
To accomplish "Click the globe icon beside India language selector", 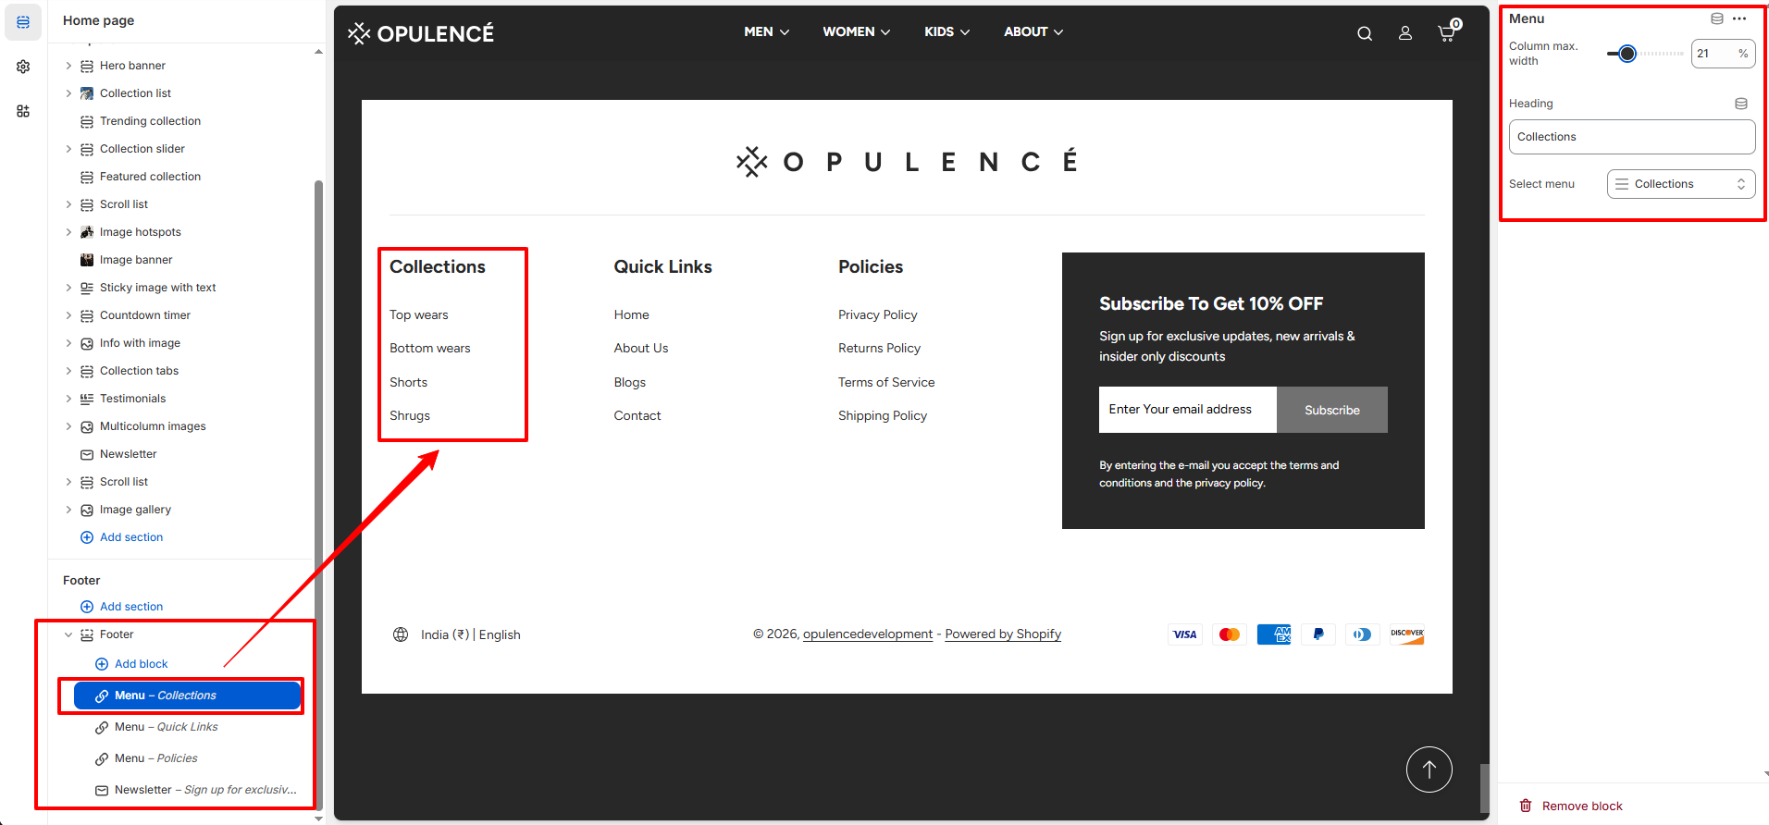I will tap(401, 634).
